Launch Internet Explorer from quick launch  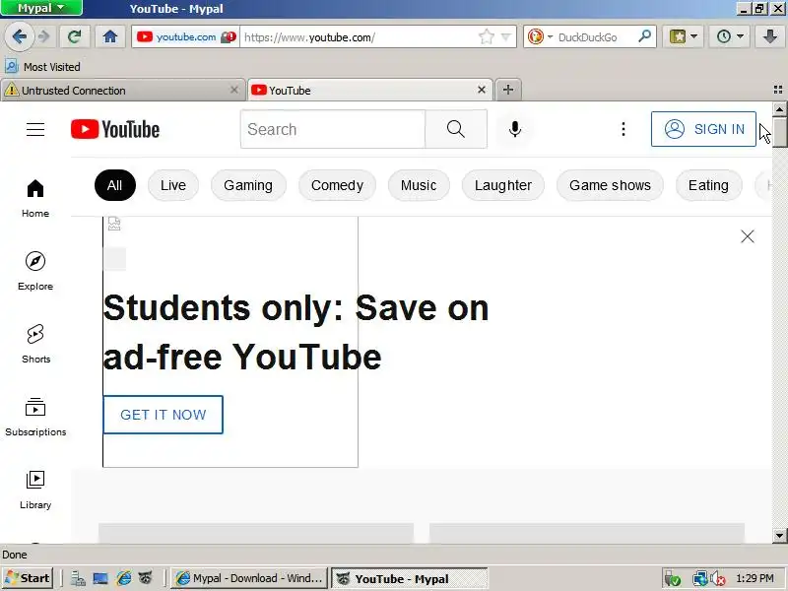pyautogui.click(x=124, y=578)
